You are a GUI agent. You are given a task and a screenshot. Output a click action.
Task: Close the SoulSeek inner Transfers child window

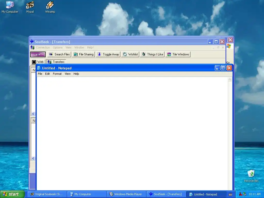click(x=223, y=47)
